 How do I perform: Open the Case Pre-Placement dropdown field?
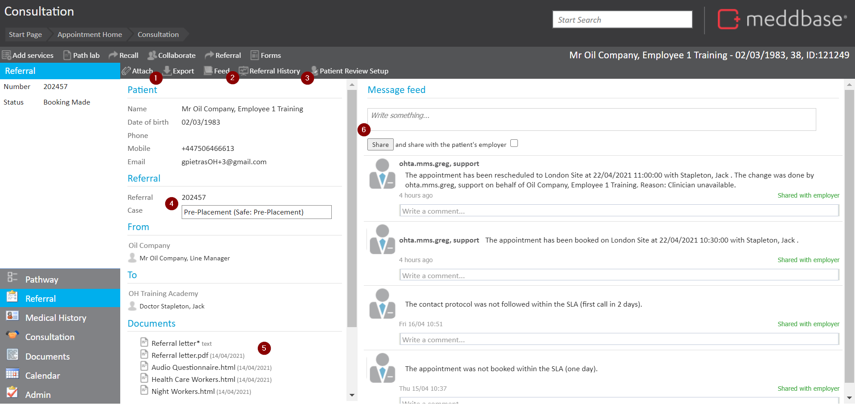(x=256, y=212)
